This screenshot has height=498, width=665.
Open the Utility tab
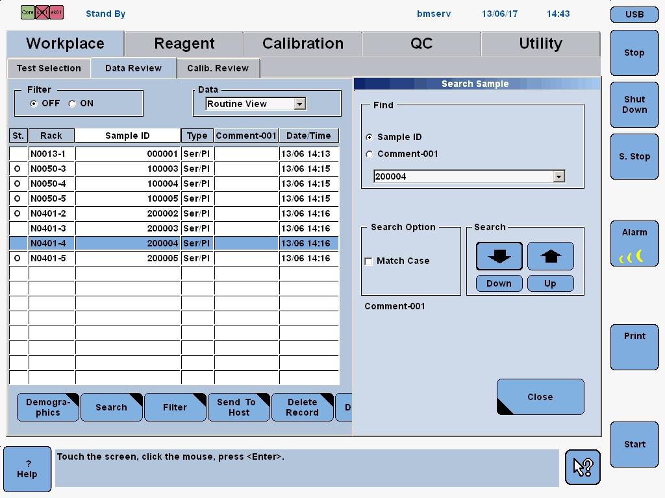pyautogui.click(x=541, y=43)
